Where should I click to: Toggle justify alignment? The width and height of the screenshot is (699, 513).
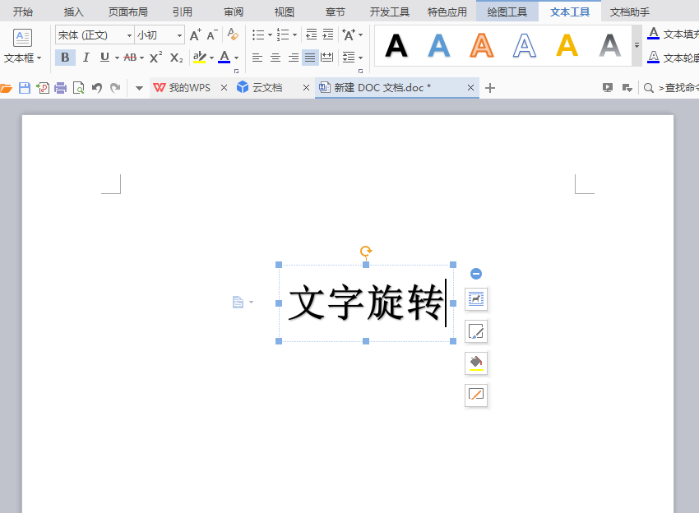[x=310, y=58]
